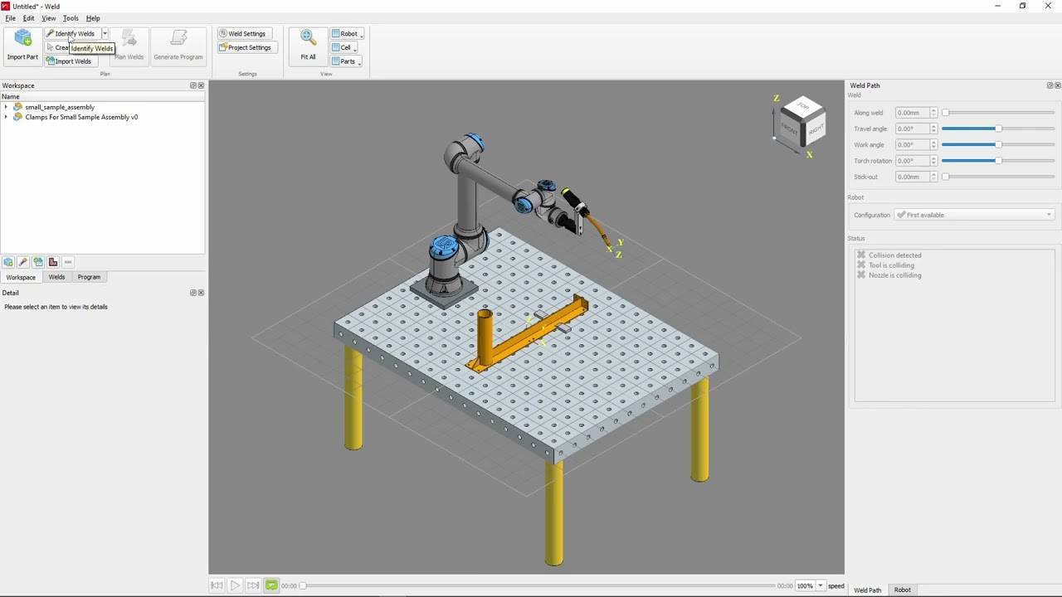The width and height of the screenshot is (1062, 597).
Task: Open the Cell view dropdown
Action: tap(344, 48)
